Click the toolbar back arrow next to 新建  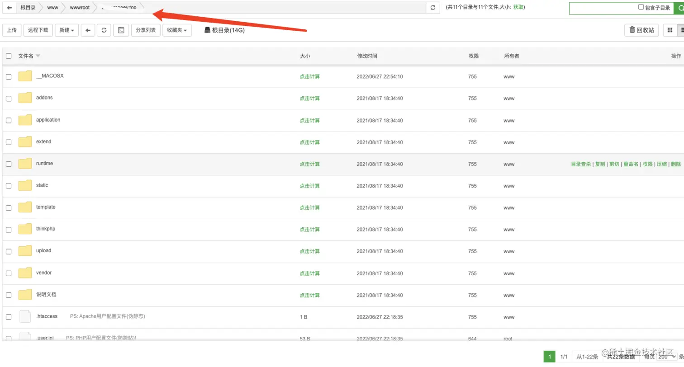point(88,30)
